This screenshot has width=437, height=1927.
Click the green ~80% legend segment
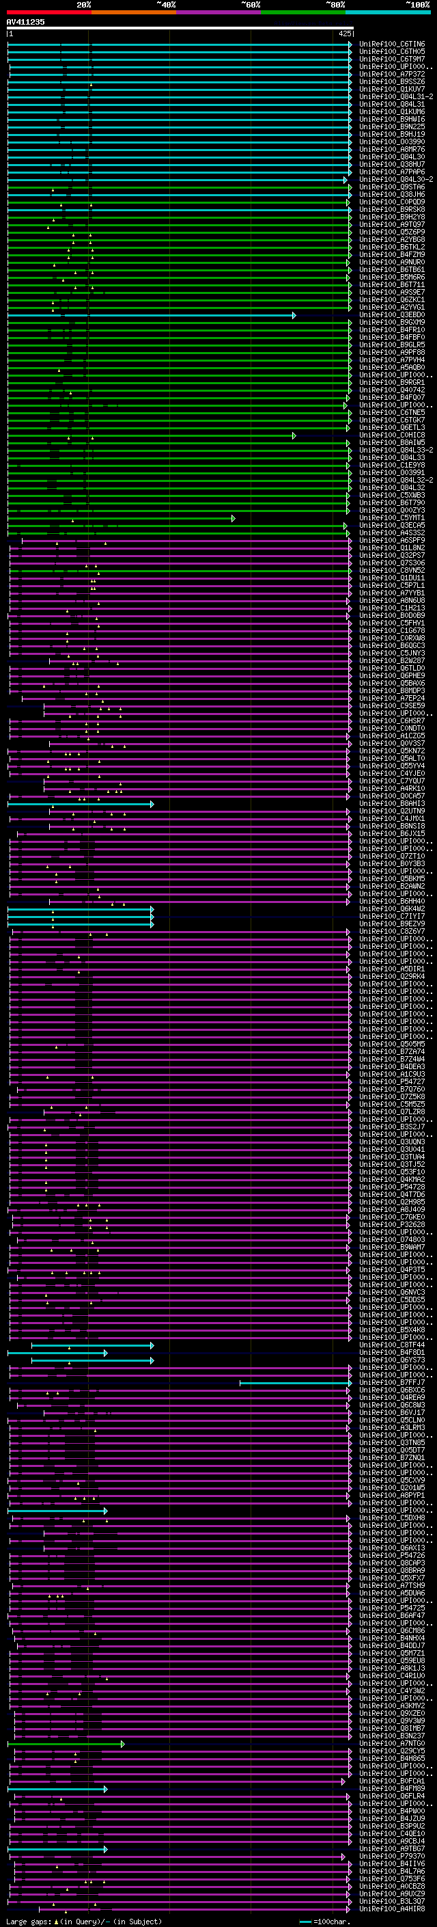point(303,12)
